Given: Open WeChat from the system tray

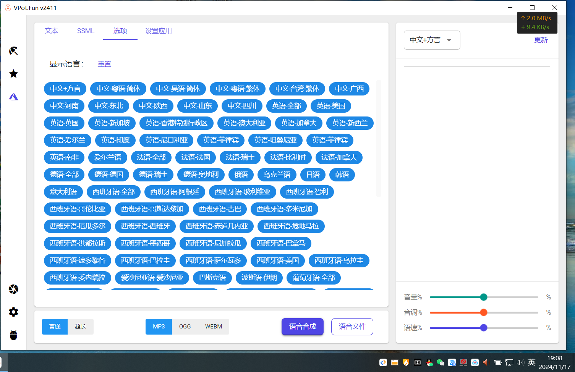Looking at the screenshot, I should 440,362.
